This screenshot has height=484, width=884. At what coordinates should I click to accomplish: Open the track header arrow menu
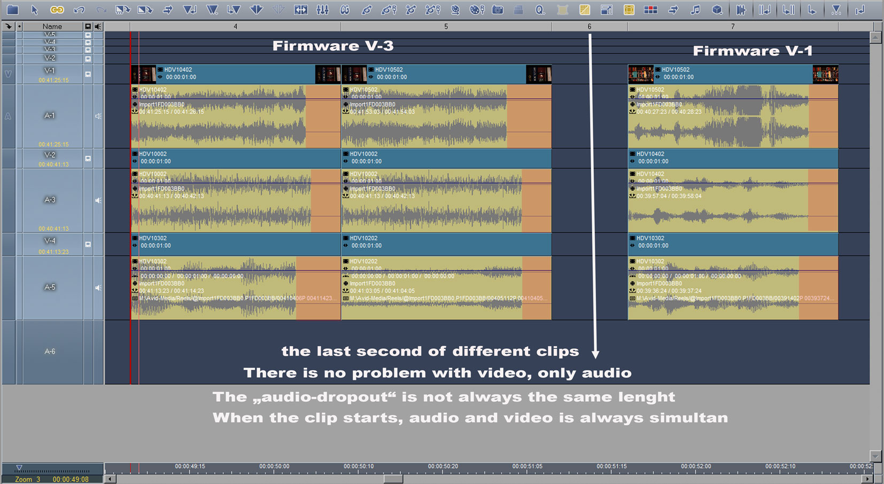point(9,26)
